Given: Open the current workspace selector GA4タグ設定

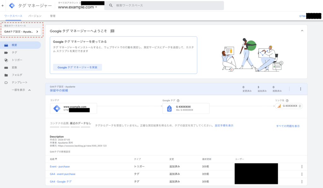Looking at the screenshot, I should coord(21,32).
